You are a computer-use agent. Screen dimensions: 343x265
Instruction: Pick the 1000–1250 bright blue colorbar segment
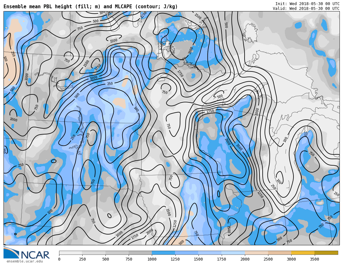(163, 253)
